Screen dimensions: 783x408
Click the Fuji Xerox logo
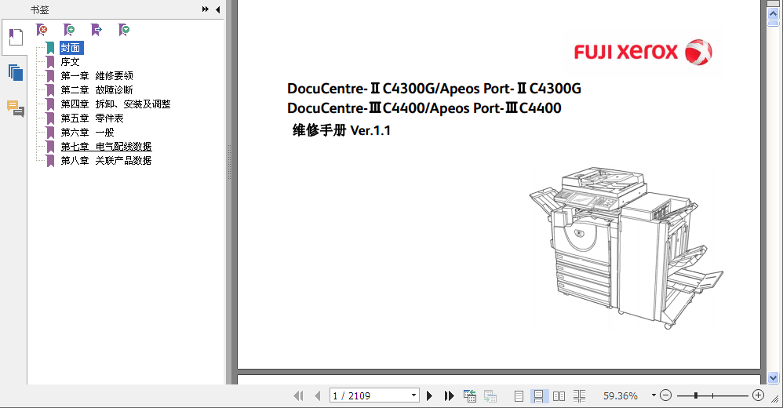point(643,52)
